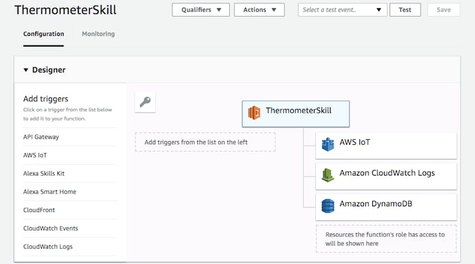This screenshot has height=264, width=475.
Task: Click the green CloudWatch Logs icon
Action: (x=328, y=175)
